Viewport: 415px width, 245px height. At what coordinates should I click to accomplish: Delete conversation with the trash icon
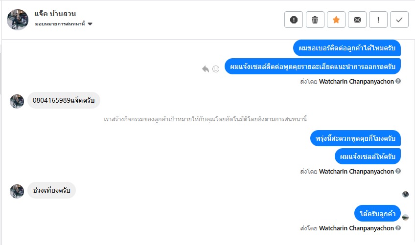[315, 20]
